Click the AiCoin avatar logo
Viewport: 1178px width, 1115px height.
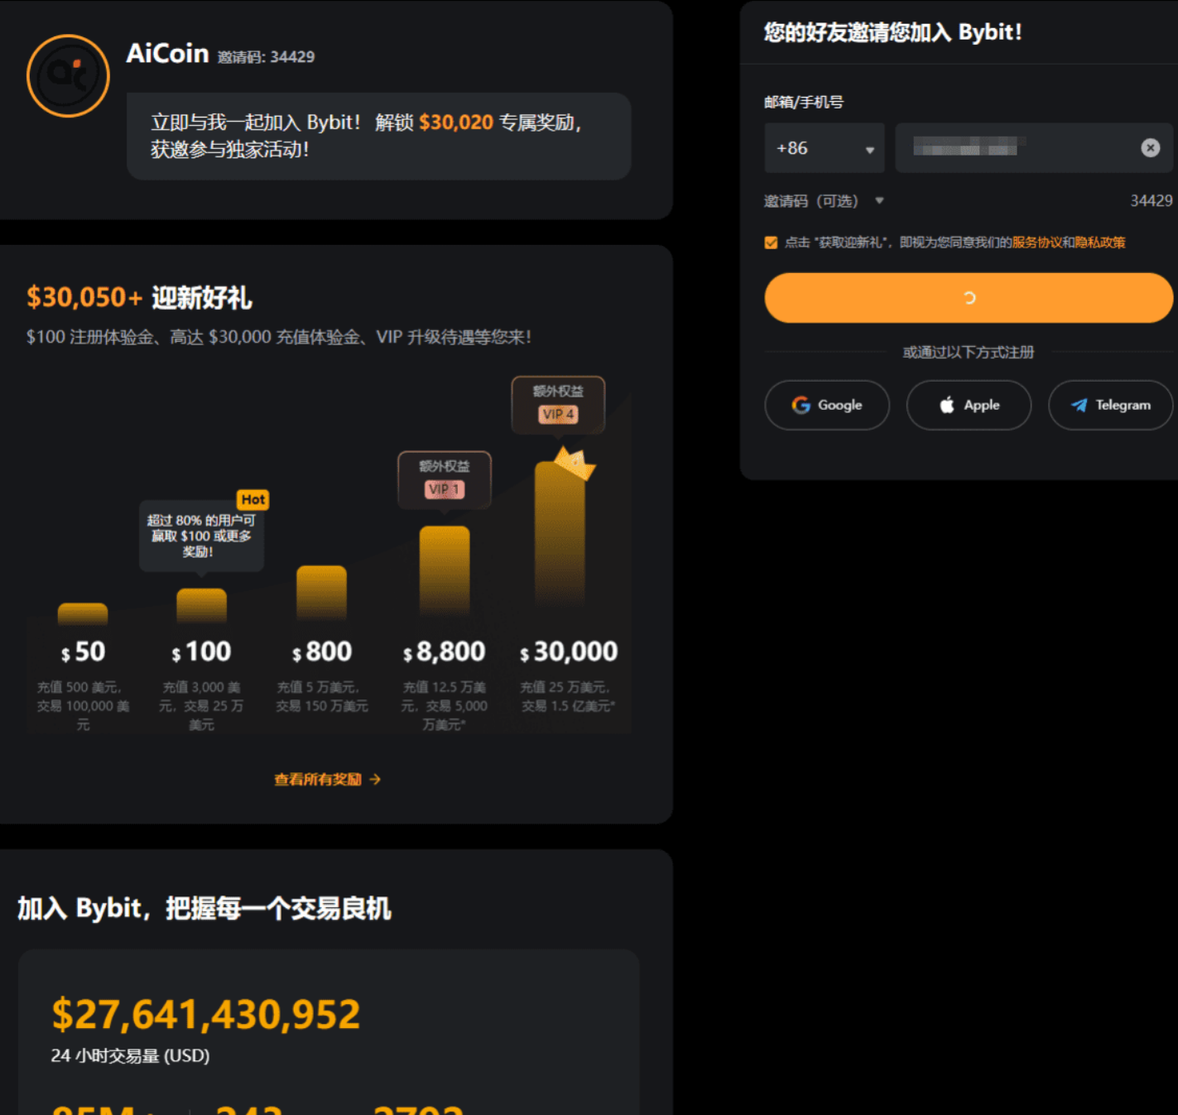68,75
